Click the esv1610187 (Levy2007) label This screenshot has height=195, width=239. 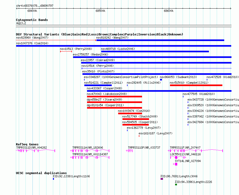tap(156, 133)
